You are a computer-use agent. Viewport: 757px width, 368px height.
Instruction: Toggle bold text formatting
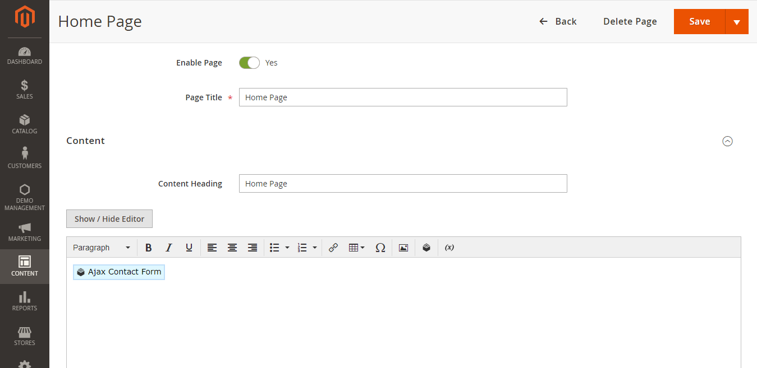coord(148,247)
